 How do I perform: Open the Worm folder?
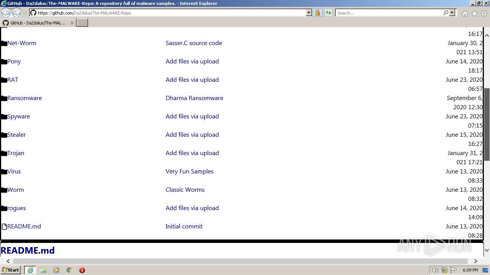tap(15, 190)
